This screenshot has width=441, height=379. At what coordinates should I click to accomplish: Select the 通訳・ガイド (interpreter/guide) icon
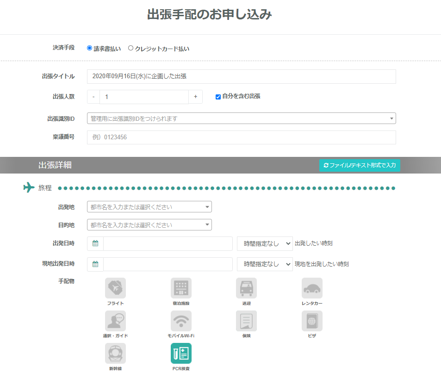[x=115, y=321]
